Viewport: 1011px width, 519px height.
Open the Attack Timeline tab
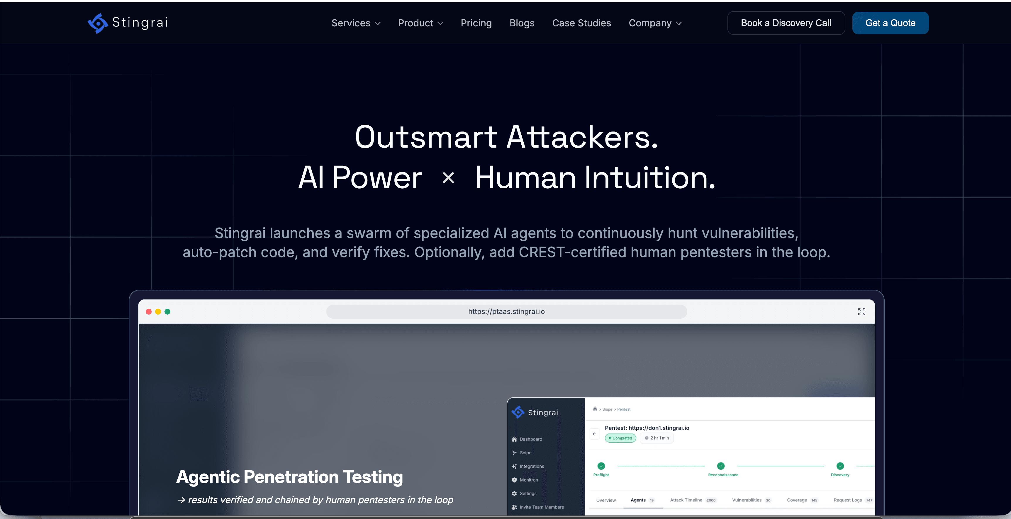tap(693, 500)
